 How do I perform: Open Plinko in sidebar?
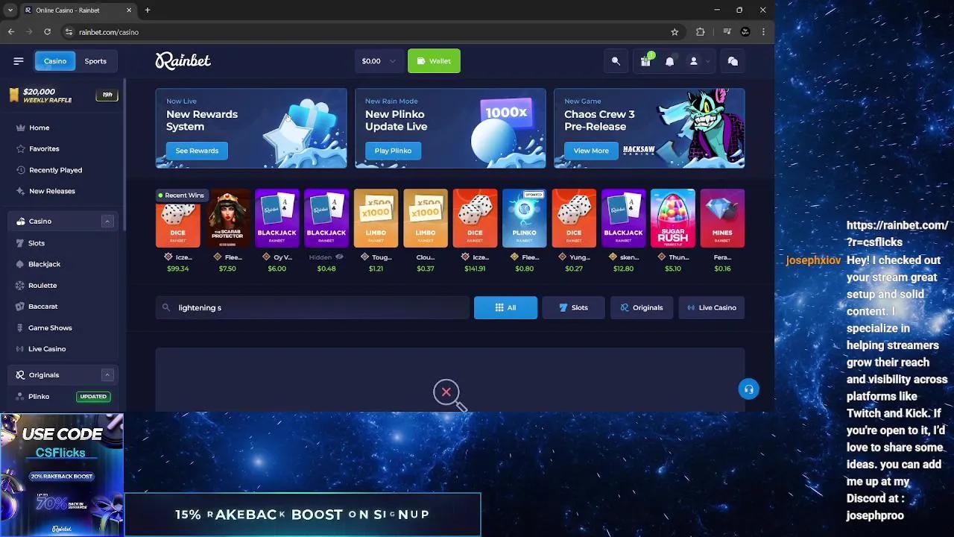(39, 397)
